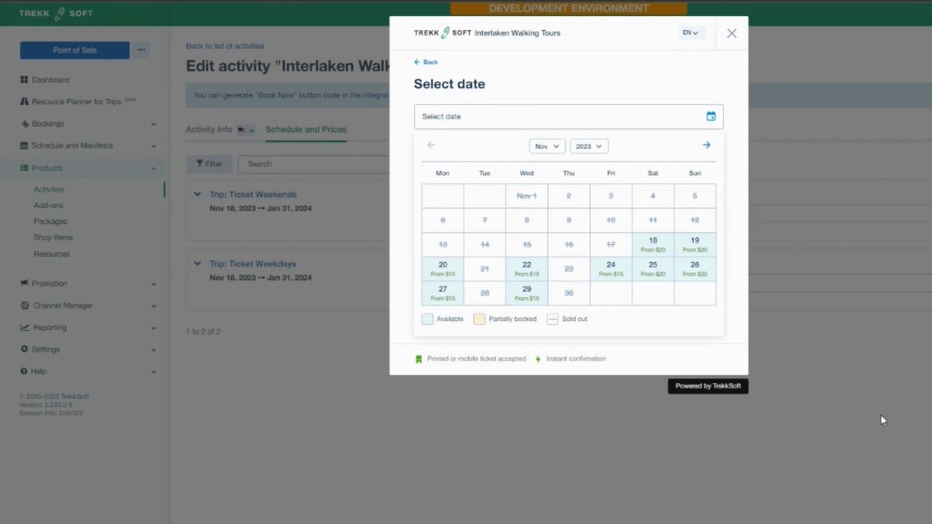Open the 2023 year dropdown
The image size is (932, 524).
[x=589, y=146]
